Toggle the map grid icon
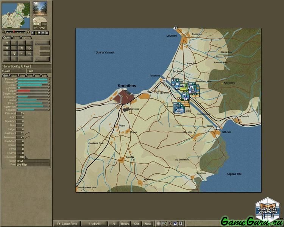 point(159,224)
